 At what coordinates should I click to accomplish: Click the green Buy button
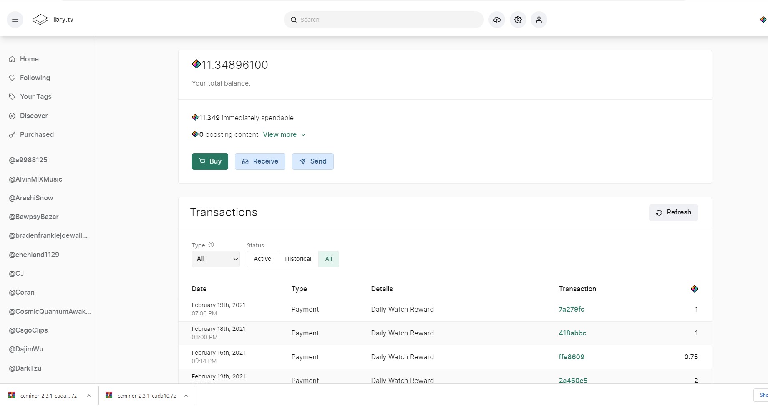click(210, 161)
